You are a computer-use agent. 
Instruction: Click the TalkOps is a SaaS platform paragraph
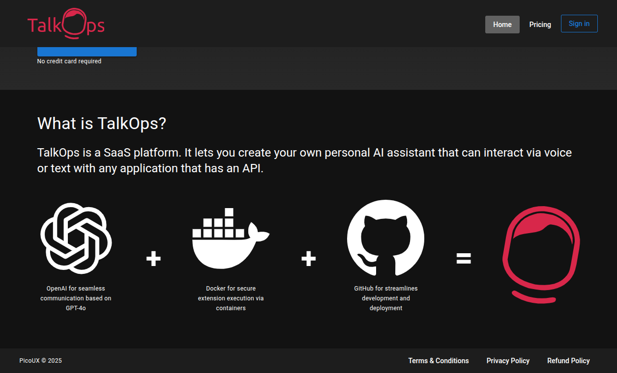[304, 160]
